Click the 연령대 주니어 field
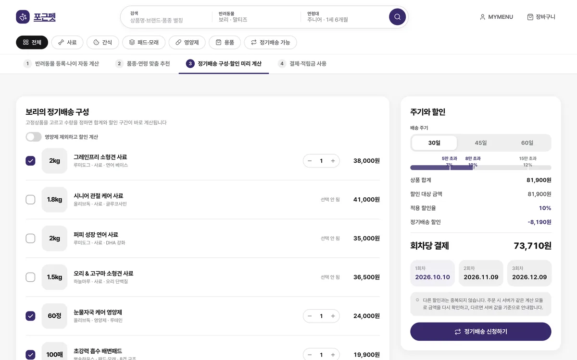The image size is (577, 360). coord(344,17)
